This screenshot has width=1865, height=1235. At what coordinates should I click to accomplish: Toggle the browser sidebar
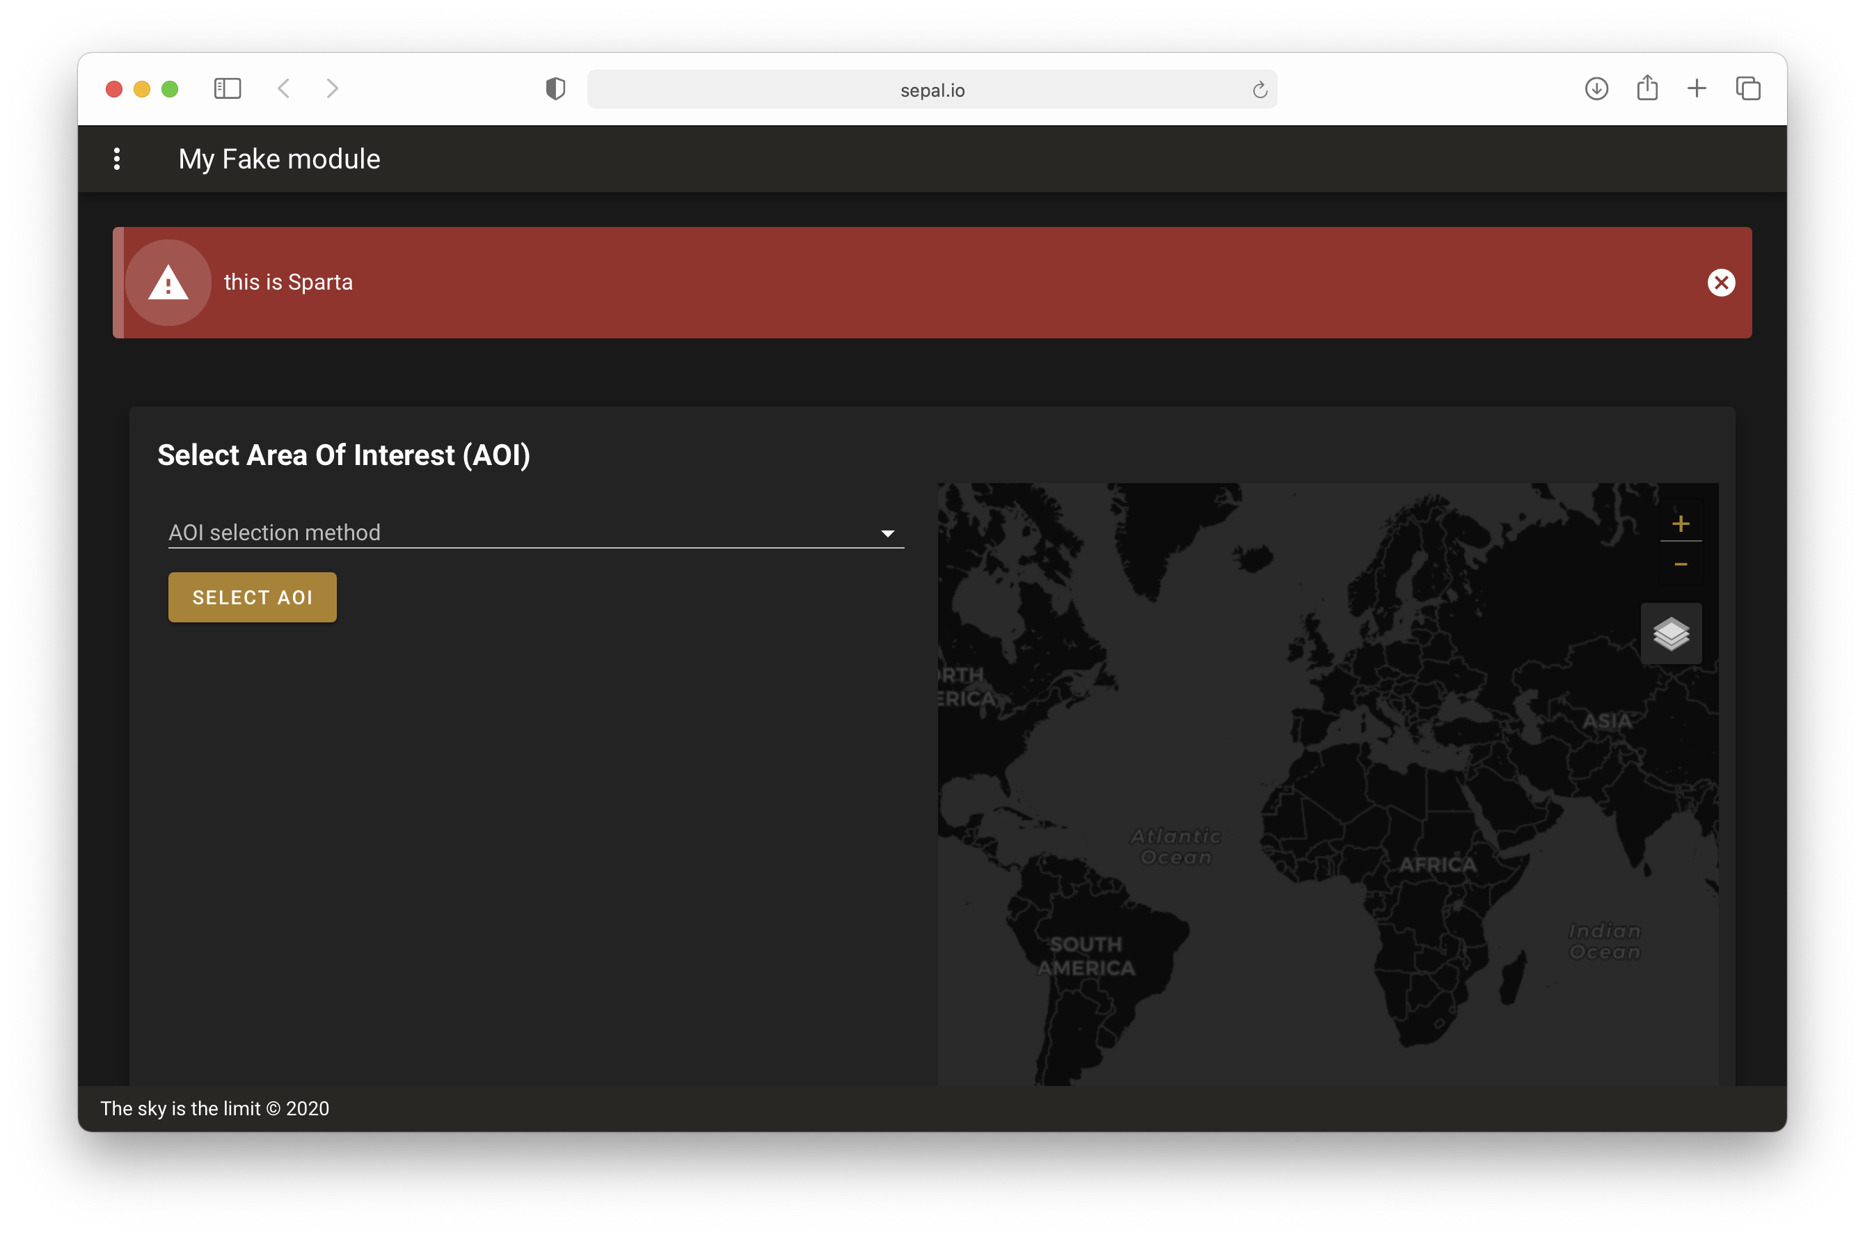point(228,88)
